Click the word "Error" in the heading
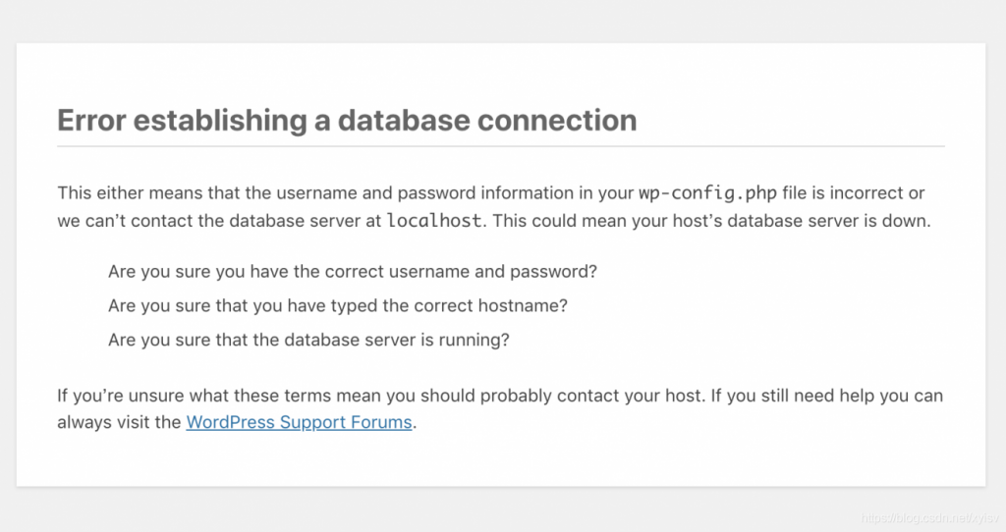Image resolution: width=1006 pixels, height=532 pixels. [91, 121]
